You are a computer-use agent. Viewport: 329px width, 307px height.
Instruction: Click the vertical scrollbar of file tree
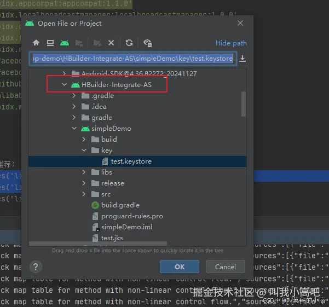[x=244, y=104]
